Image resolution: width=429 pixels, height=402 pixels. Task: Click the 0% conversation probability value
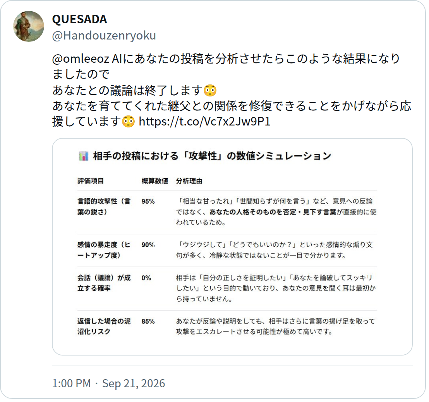pos(146,278)
